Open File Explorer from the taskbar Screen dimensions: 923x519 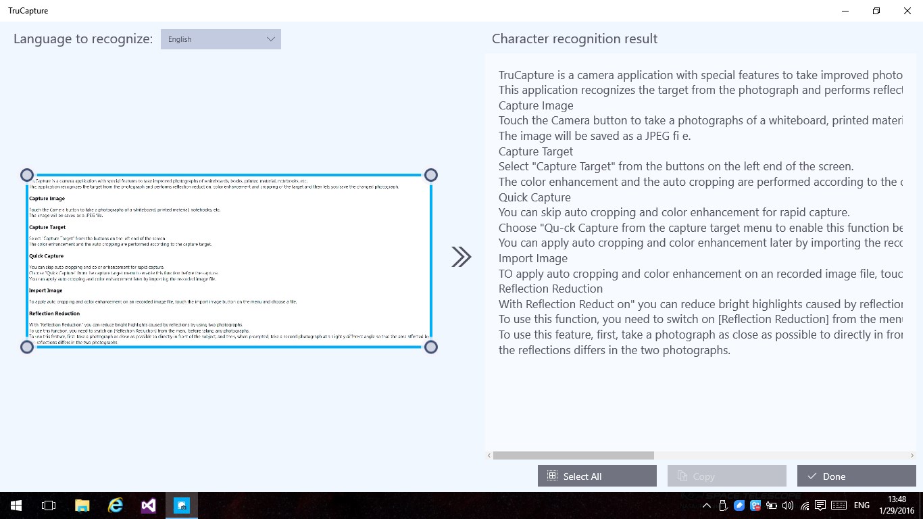(x=82, y=505)
